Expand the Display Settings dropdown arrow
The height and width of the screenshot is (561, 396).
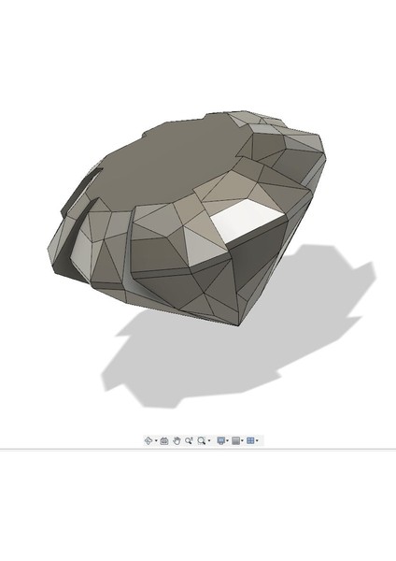(x=227, y=440)
